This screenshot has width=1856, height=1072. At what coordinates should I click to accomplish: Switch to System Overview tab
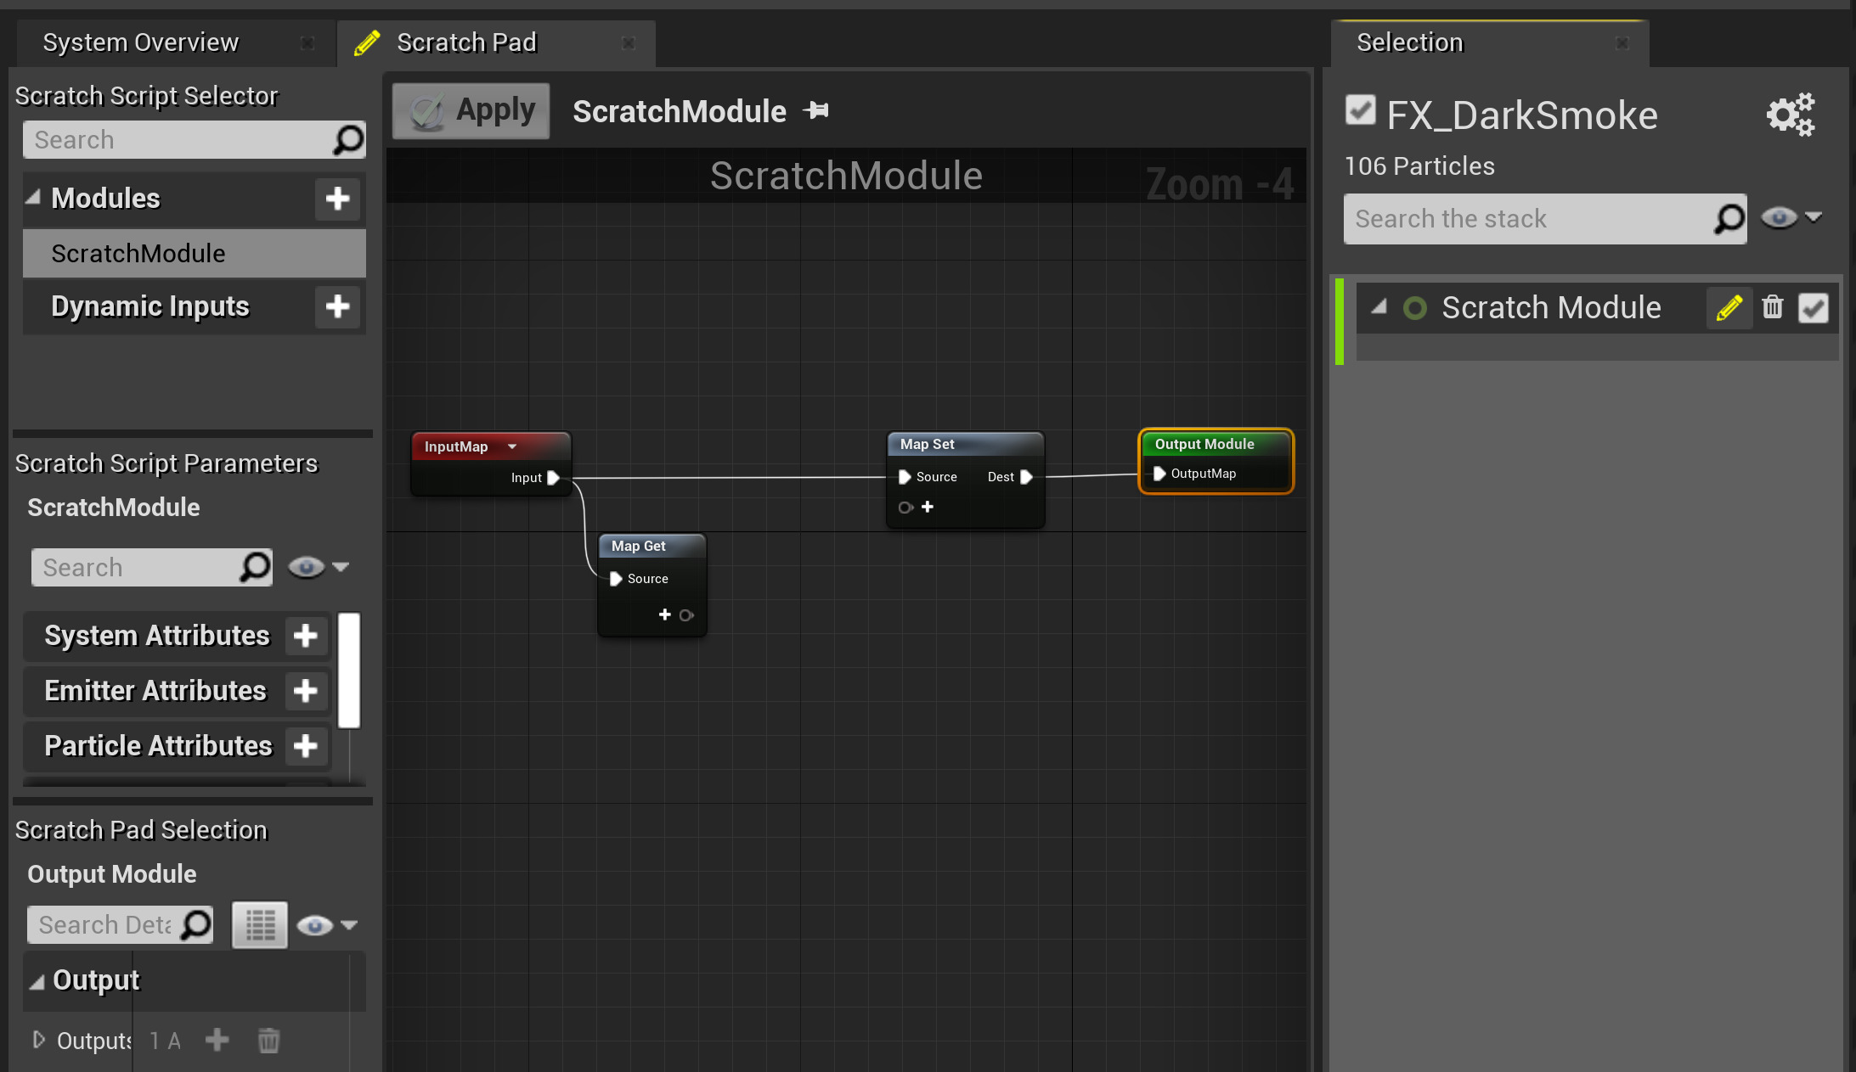(141, 42)
